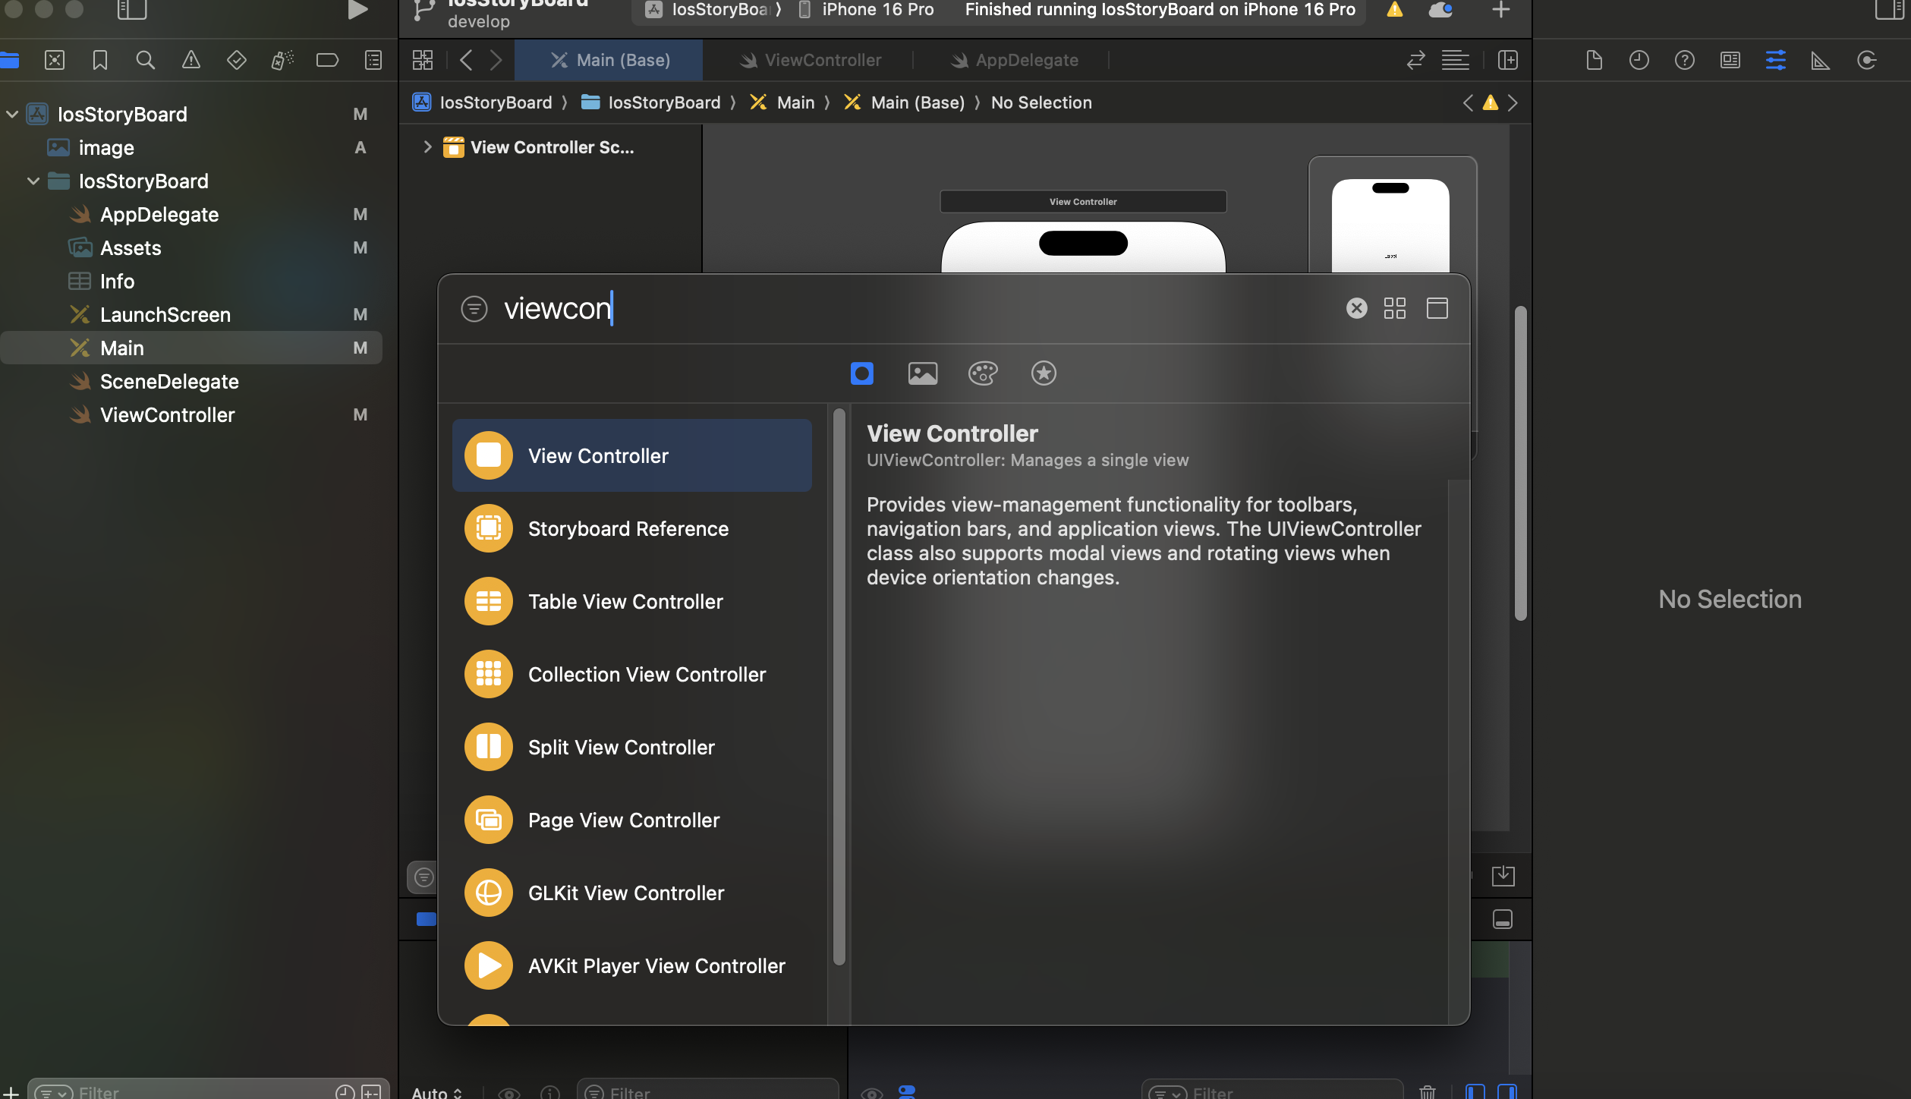The height and width of the screenshot is (1099, 1911).
Task: Select Table View Controller library item
Action: (x=632, y=601)
